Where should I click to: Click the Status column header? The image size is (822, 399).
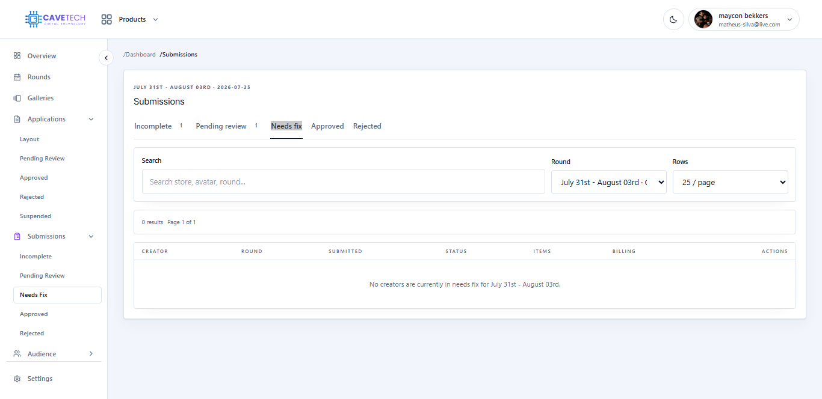[456, 251]
